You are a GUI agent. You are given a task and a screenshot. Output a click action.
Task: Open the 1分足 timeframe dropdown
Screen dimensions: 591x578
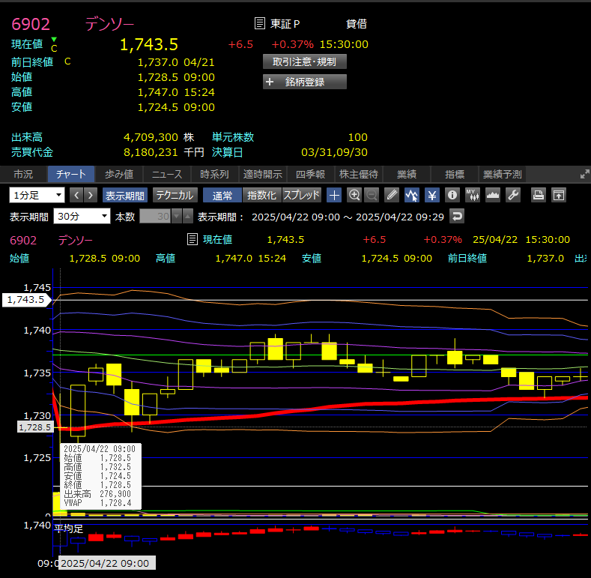(x=37, y=195)
